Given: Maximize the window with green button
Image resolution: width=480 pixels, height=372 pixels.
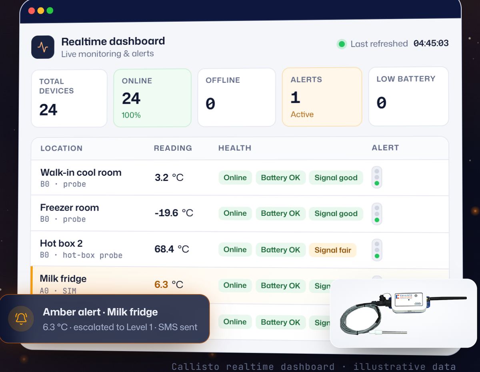Looking at the screenshot, I should [x=50, y=11].
